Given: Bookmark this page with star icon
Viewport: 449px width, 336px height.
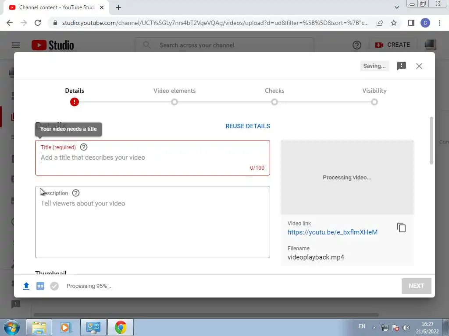Looking at the screenshot, I should [x=394, y=23].
